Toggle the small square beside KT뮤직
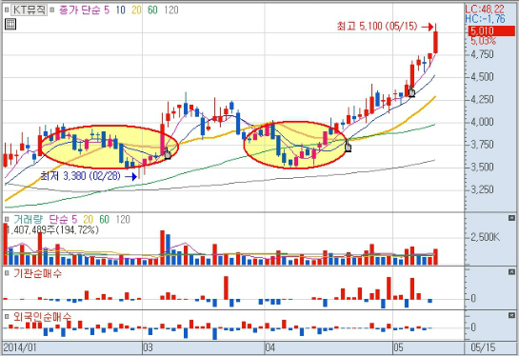 [7, 10]
